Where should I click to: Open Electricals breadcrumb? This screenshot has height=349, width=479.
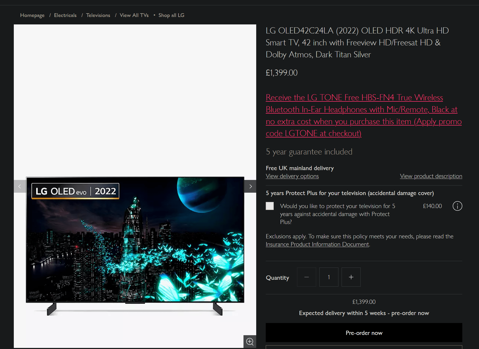pos(65,15)
